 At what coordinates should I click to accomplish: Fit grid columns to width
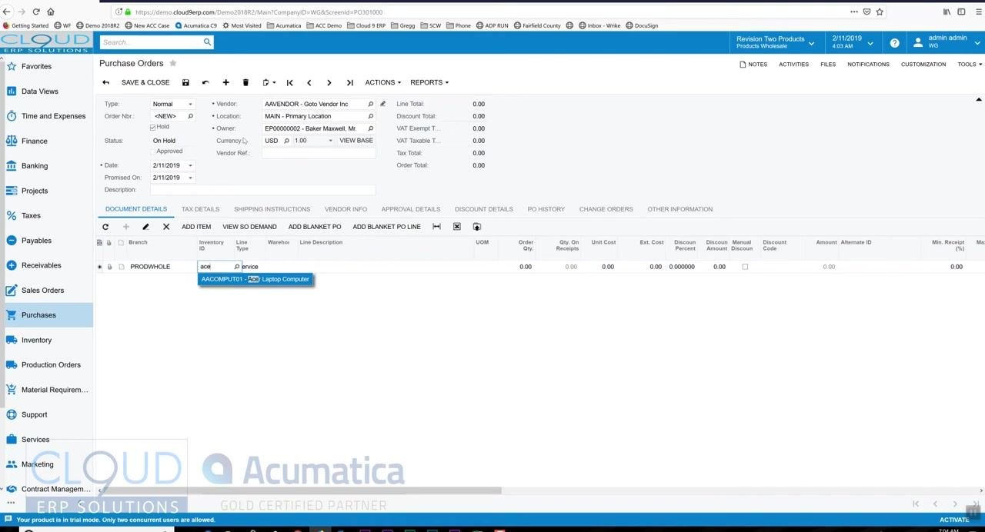(436, 227)
